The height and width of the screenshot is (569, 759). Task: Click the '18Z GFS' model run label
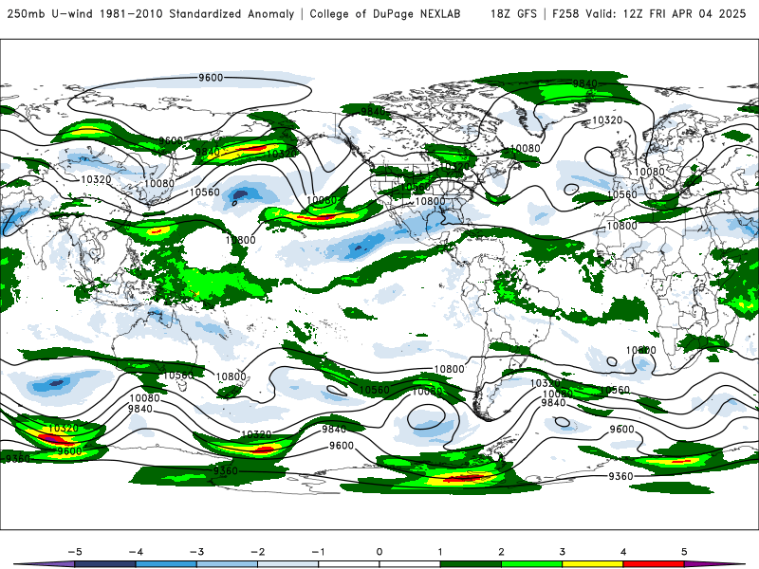[x=513, y=13]
